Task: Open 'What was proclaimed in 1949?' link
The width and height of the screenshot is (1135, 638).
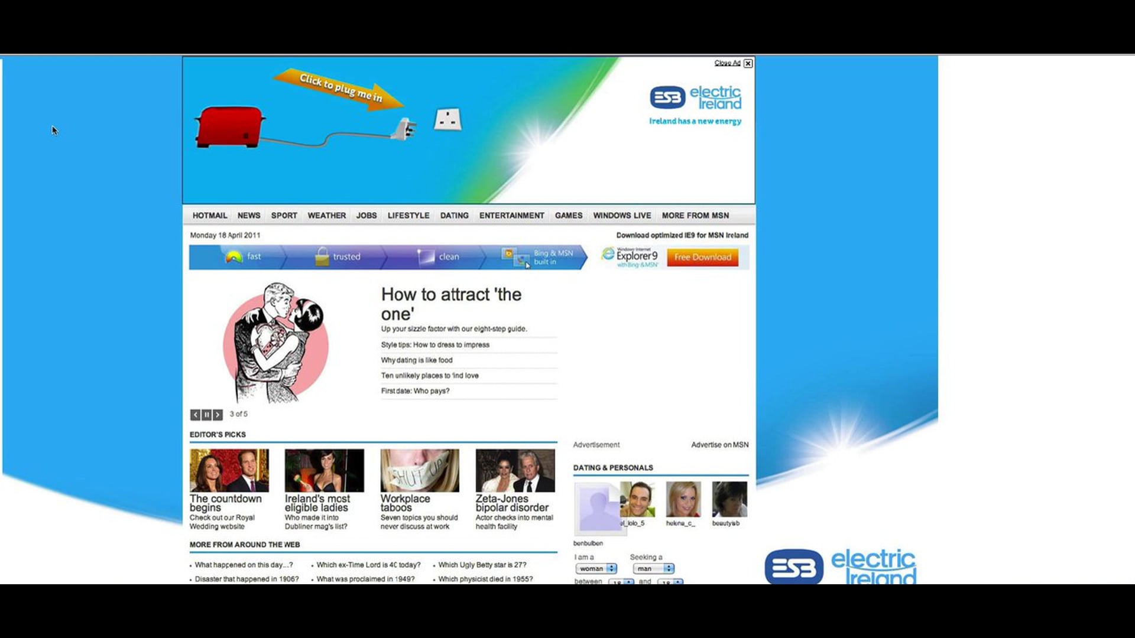Action: [x=365, y=580]
